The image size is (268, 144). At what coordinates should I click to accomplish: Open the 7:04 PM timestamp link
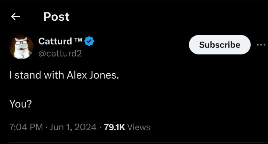(x=26, y=127)
